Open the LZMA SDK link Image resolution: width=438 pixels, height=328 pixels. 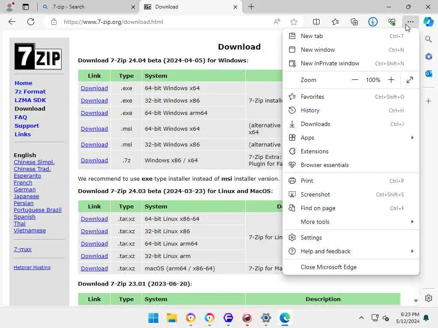[30, 100]
